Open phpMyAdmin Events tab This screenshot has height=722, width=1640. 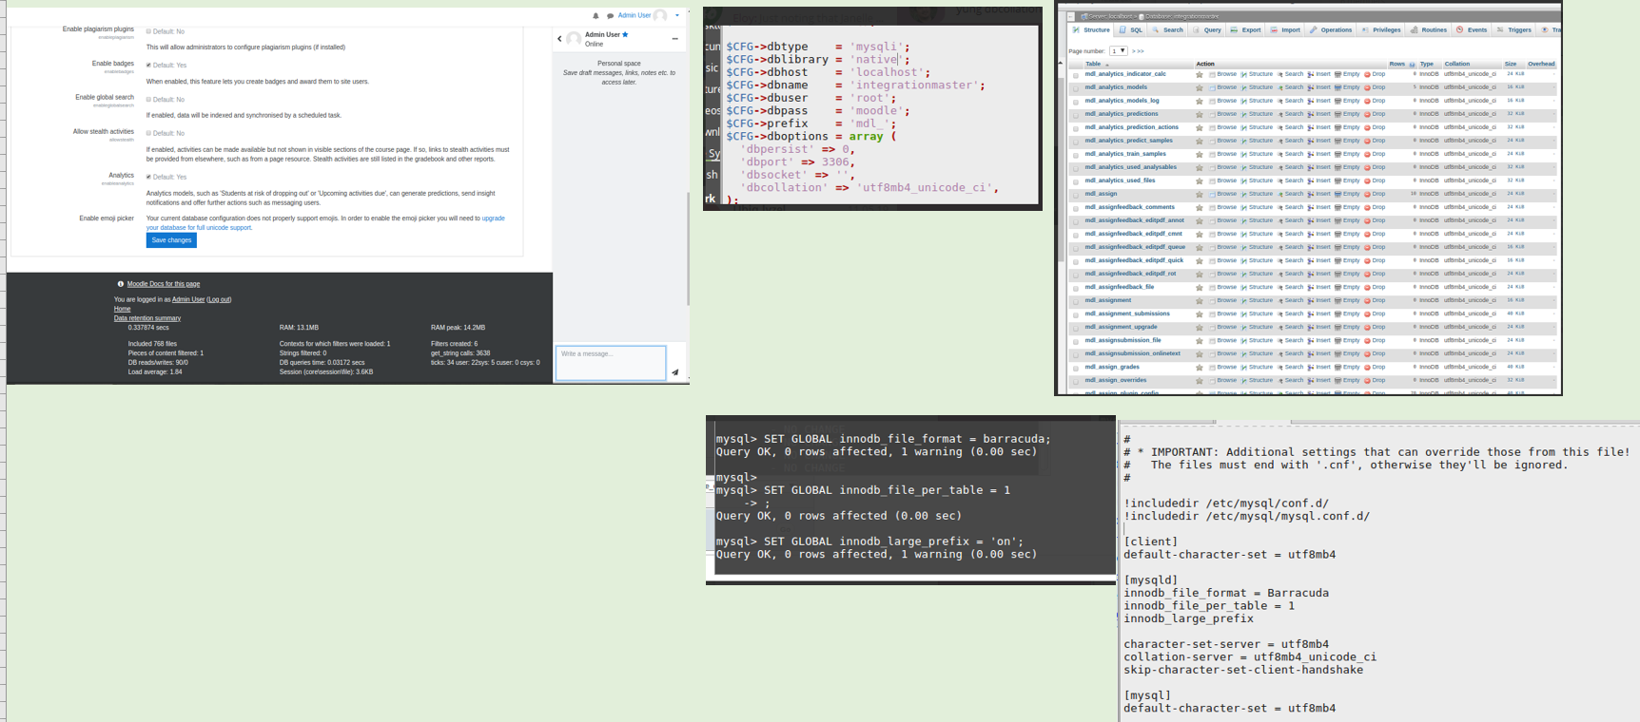coord(1472,29)
